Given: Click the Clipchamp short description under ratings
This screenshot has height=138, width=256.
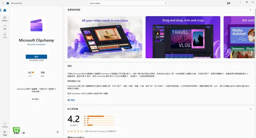Looking at the screenshot, I should [x=36, y=90].
